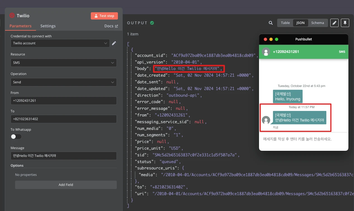Click the Add Field button
This screenshot has height=211, width=354.
(x=66, y=185)
